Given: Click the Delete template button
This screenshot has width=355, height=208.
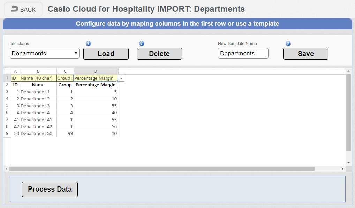Looking at the screenshot, I should pos(159,54).
